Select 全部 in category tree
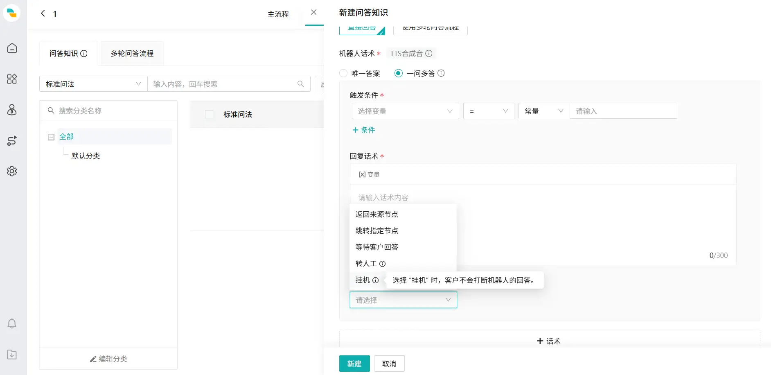Image resolution: width=771 pixels, height=375 pixels. [66, 137]
